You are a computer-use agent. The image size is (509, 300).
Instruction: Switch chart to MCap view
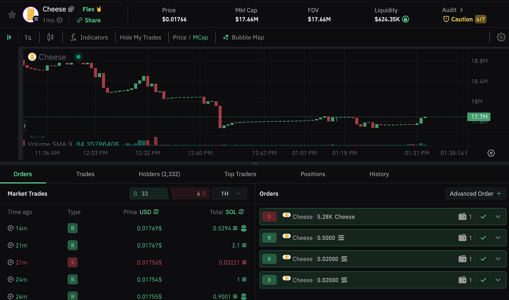201,37
